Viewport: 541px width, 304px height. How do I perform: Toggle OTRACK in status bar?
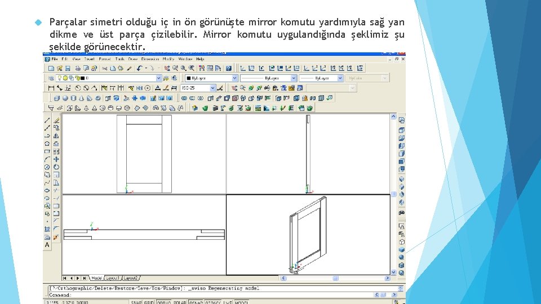click(213, 302)
